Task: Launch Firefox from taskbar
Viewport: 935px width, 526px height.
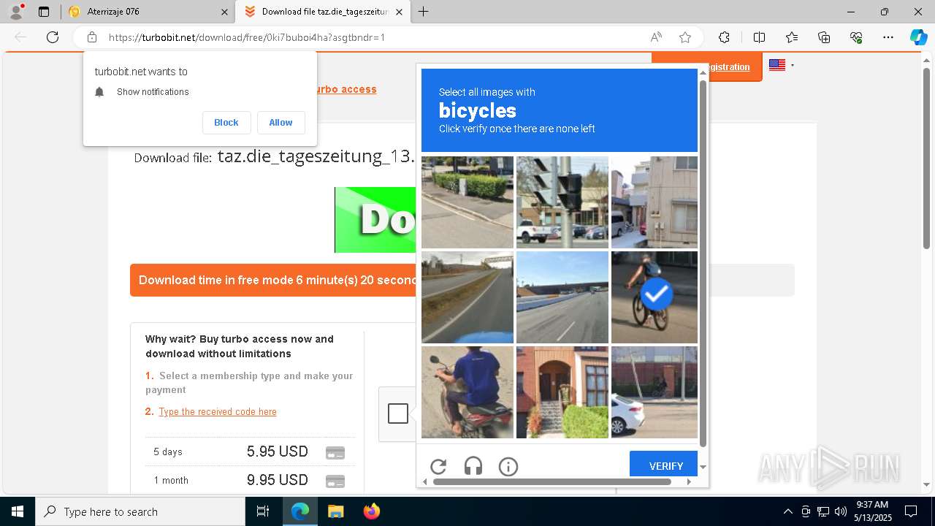Action: pyautogui.click(x=371, y=511)
